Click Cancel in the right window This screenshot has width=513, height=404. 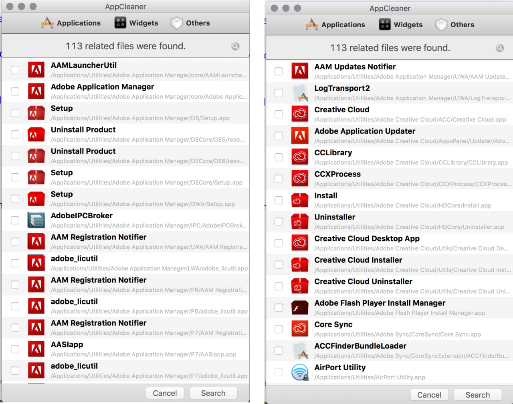point(429,395)
